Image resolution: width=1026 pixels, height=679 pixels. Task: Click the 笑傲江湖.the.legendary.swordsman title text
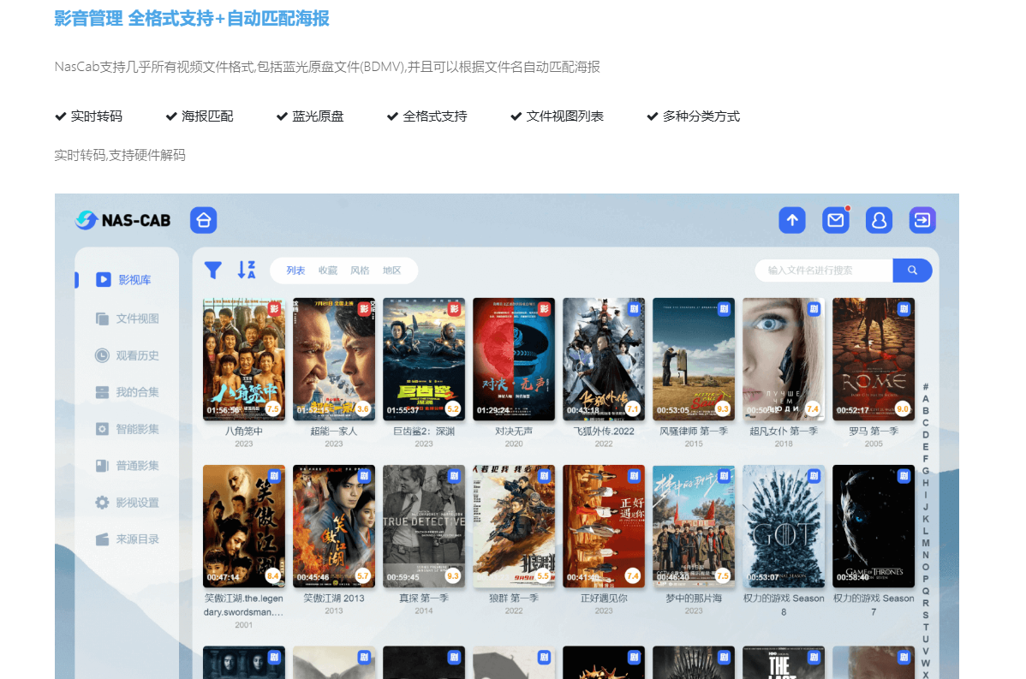243,605
